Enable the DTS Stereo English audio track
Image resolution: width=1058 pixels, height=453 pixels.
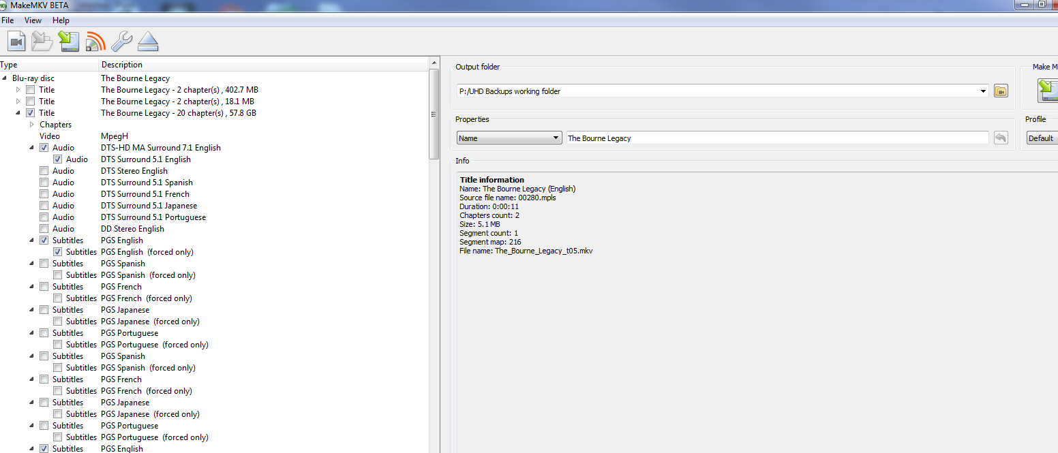[x=44, y=171]
